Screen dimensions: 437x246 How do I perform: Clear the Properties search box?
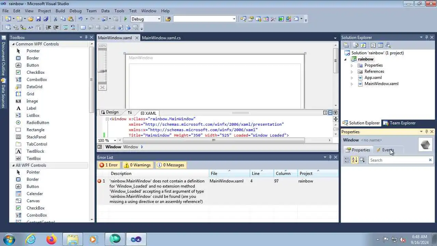coord(430,160)
